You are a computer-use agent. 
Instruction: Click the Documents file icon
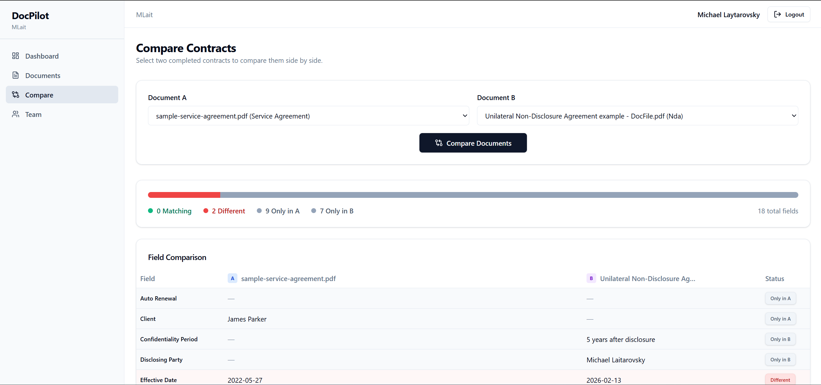[x=16, y=75]
